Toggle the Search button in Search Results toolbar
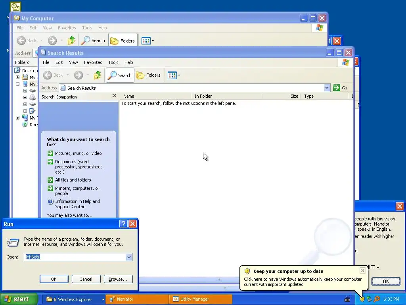The width and height of the screenshot is (406, 305). pyautogui.click(x=120, y=75)
